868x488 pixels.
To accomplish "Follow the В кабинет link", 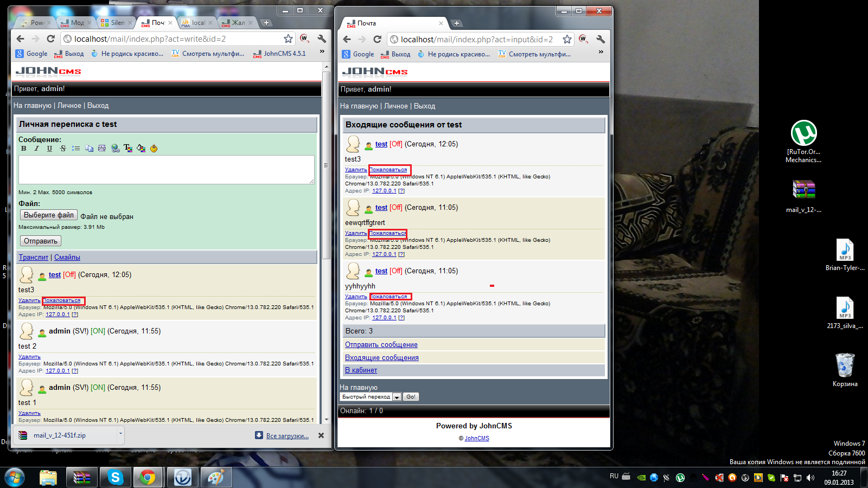I will coord(361,370).
